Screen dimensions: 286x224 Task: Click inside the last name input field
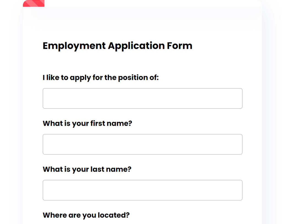pos(142,190)
